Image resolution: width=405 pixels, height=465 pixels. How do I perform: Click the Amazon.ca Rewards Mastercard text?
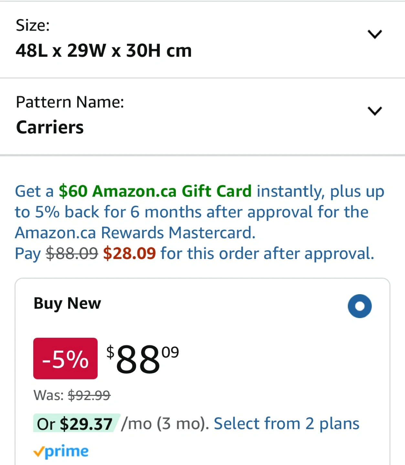[x=135, y=232]
